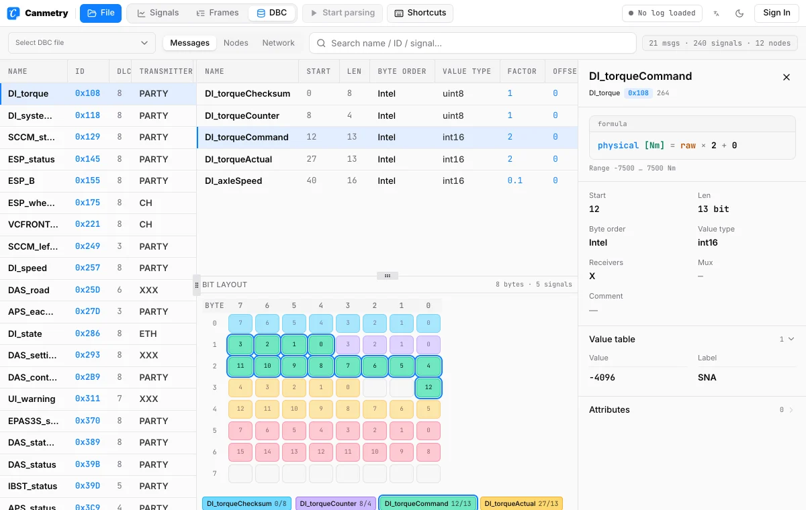
Task: Click the 0.1 factor value
Action: tap(514, 181)
